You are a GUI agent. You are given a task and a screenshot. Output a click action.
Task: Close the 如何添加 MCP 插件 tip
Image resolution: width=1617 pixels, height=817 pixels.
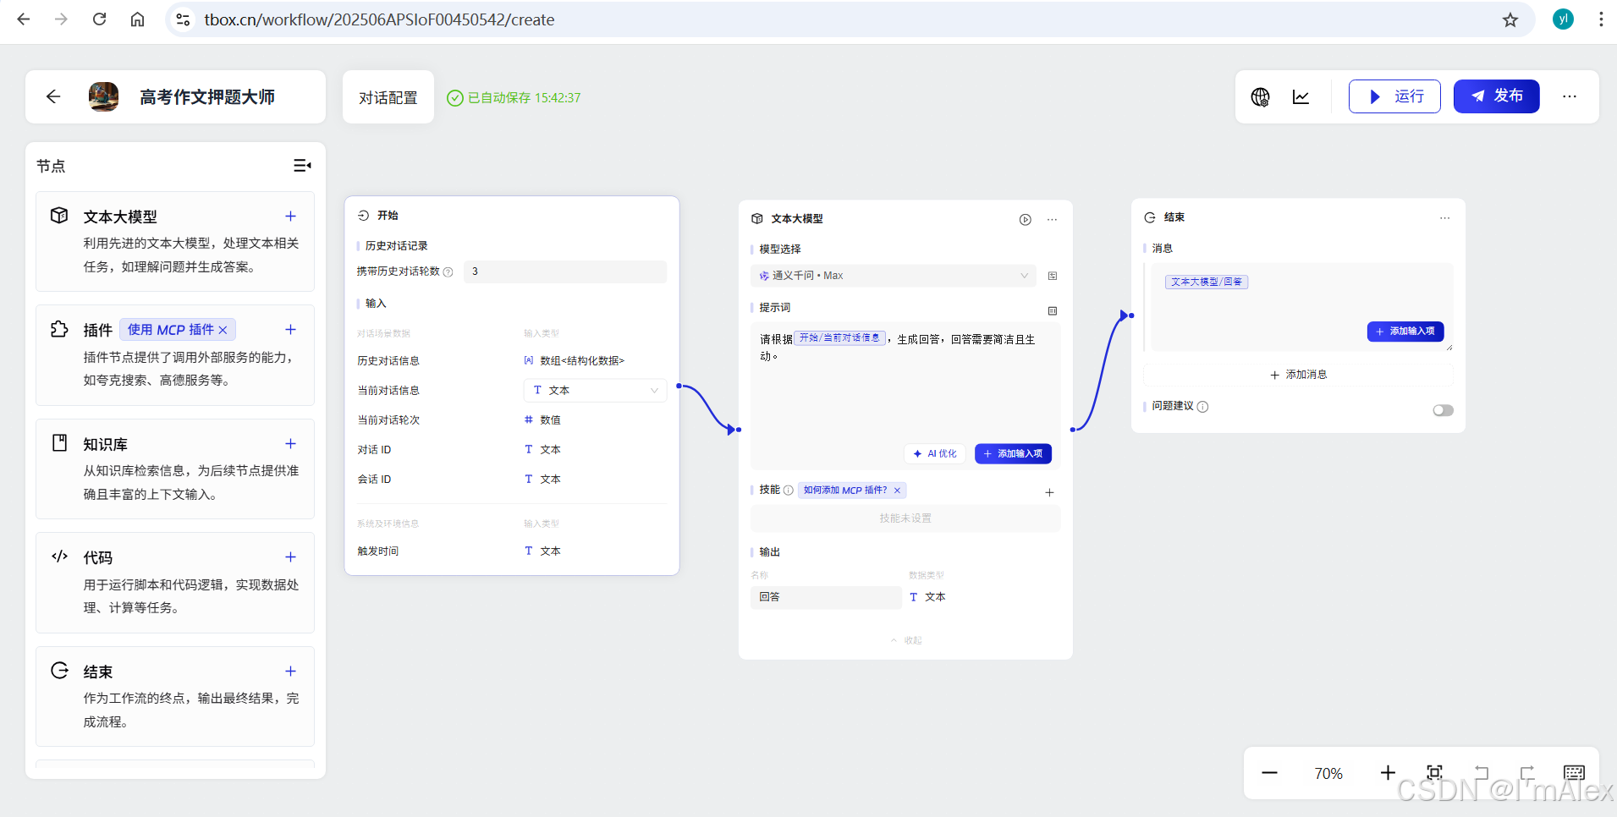[897, 491]
